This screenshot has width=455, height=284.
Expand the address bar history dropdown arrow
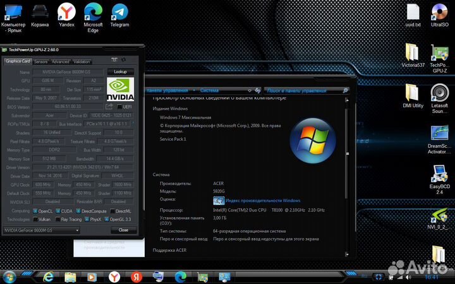coord(250,91)
